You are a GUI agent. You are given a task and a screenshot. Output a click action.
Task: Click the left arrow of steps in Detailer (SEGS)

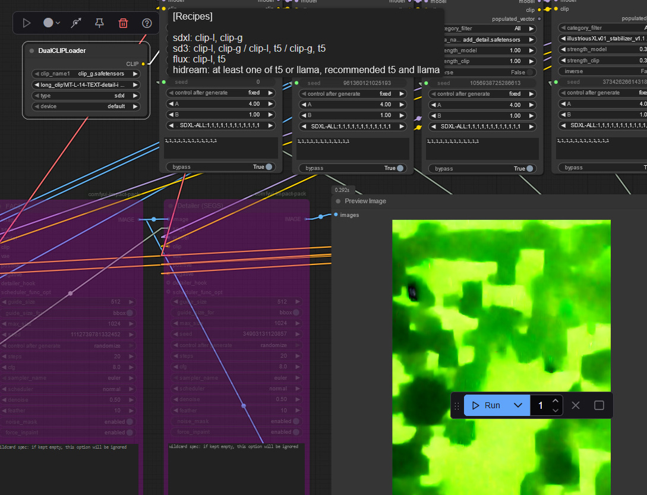point(176,356)
